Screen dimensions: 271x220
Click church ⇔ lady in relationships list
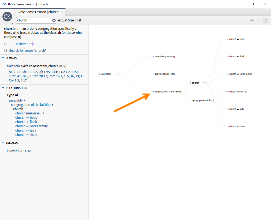(25, 130)
